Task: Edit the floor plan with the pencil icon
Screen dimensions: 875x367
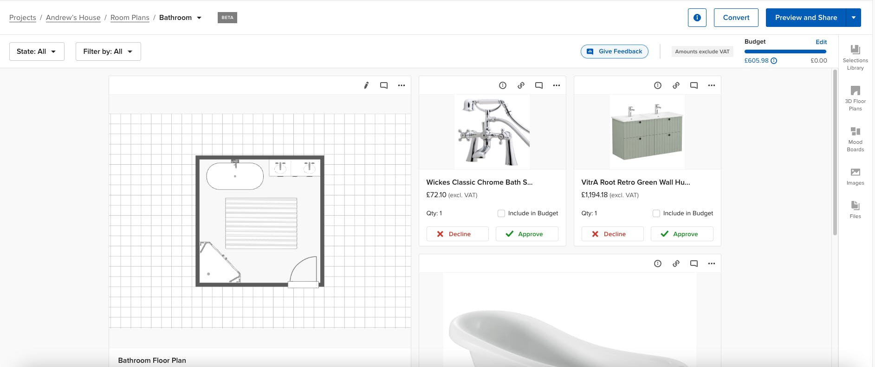Action: click(x=366, y=85)
